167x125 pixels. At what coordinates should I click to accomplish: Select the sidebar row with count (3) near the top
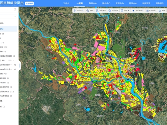click(8, 34)
